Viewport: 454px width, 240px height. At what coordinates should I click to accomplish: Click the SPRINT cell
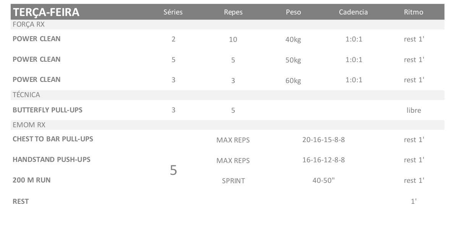point(233,181)
